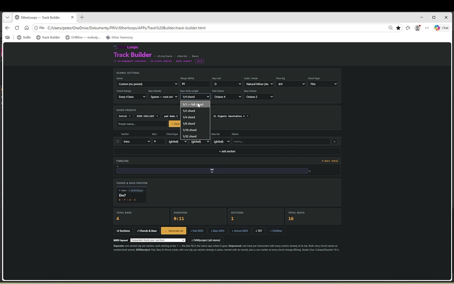This screenshot has width=454, height=284.
Task: Open the Intro section name dropdown
Action: (x=136, y=141)
